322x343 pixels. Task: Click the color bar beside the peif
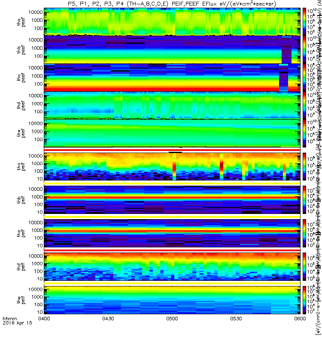pyautogui.click(x=304, y=300)
